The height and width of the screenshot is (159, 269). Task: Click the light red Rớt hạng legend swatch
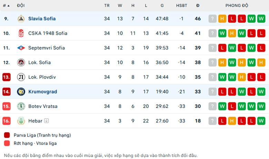coord(7,143)
